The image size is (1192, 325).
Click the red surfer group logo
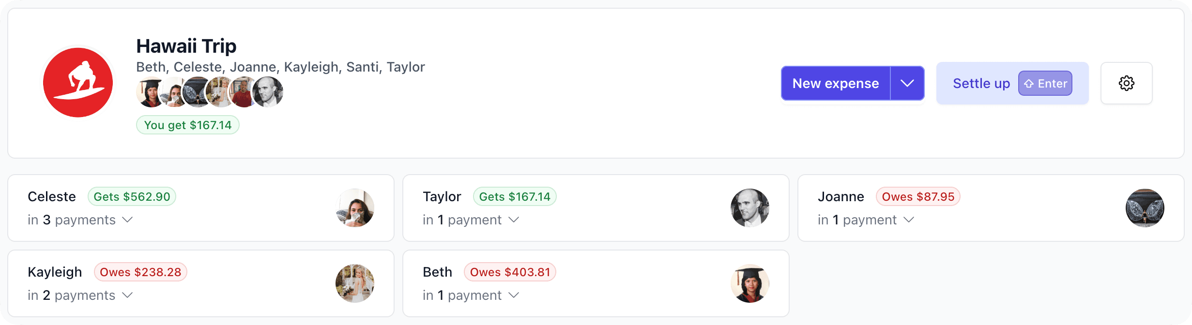[78, 83]
